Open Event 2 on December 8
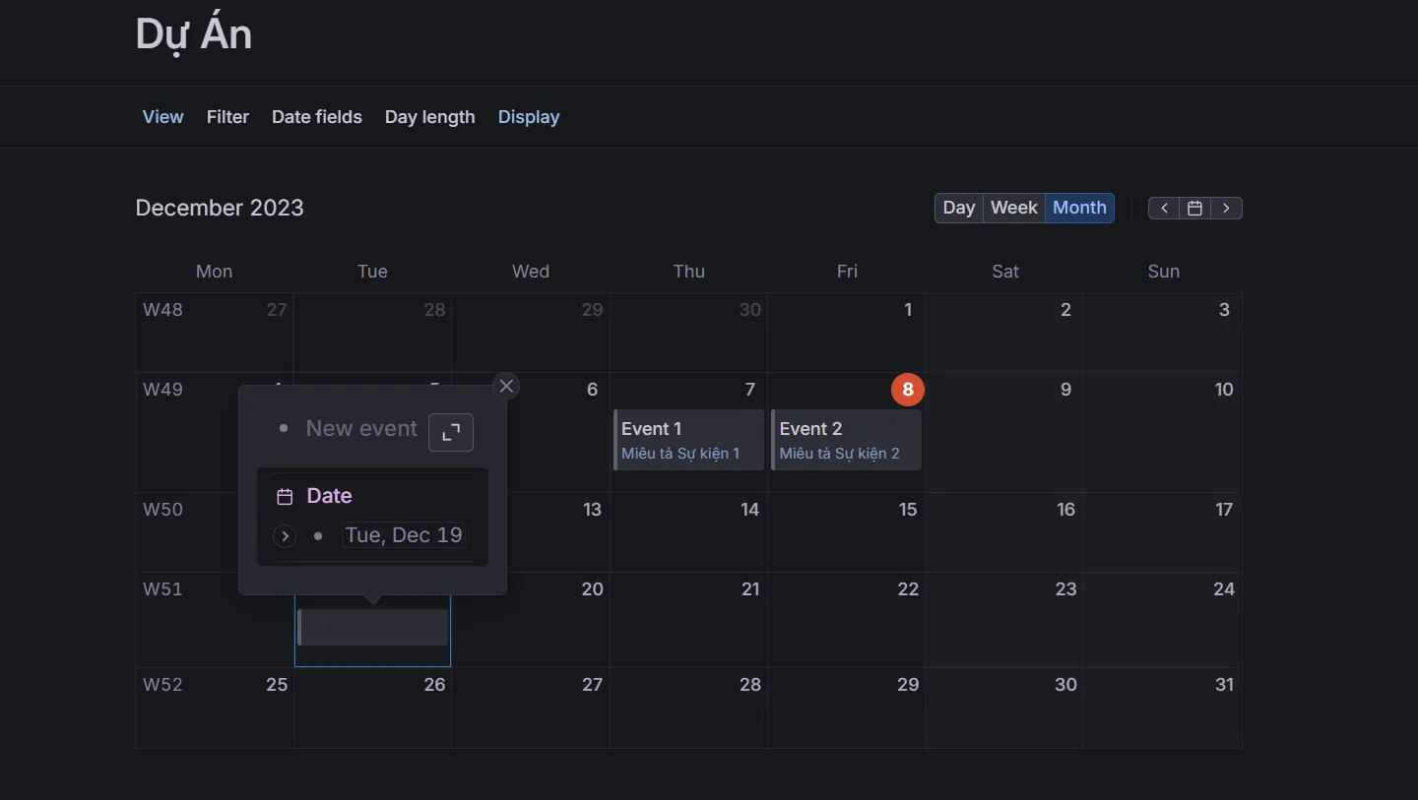1418x800 pixels. (x=846, y=440)
